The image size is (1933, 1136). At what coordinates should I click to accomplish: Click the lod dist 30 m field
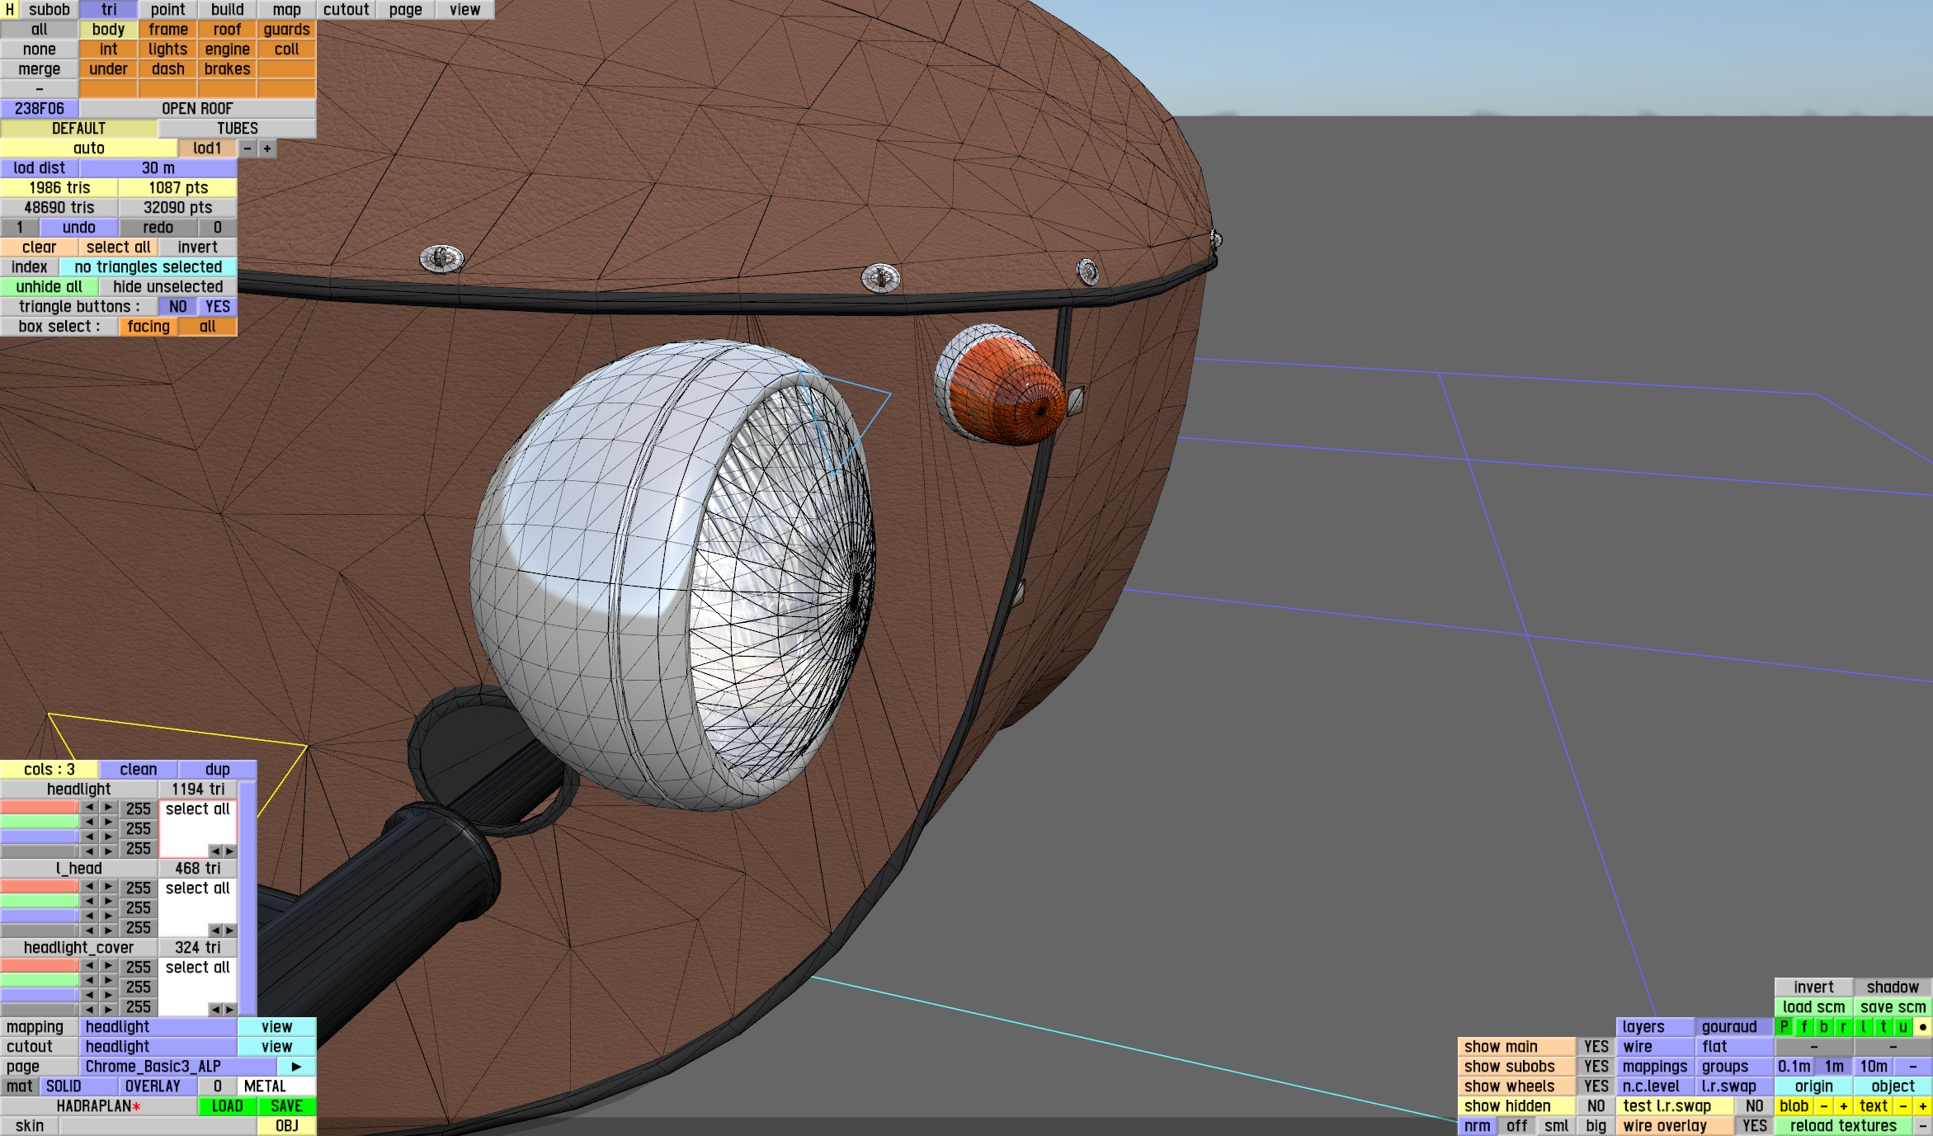coord(158,168)
